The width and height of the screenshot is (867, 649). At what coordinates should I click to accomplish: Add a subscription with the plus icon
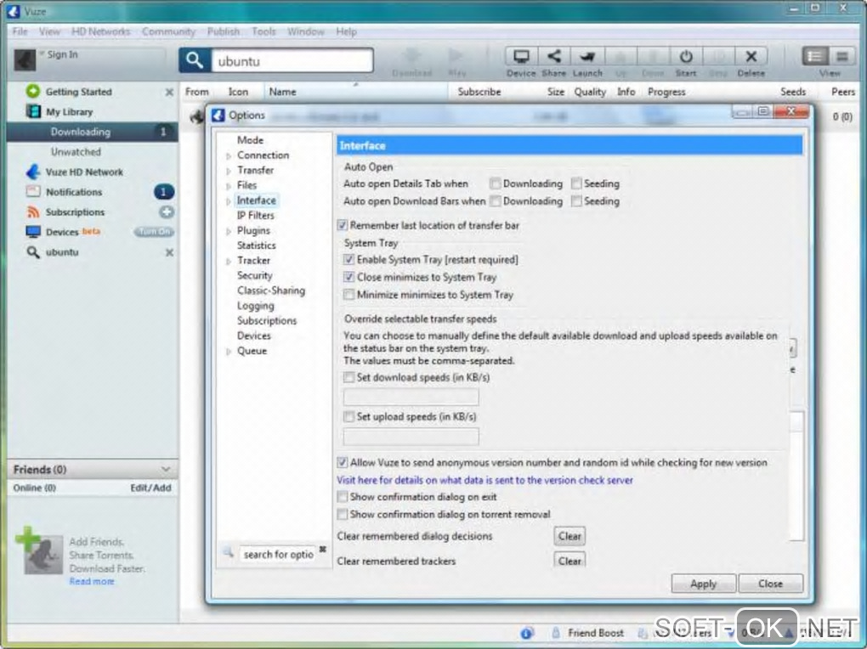pos(167,212)
